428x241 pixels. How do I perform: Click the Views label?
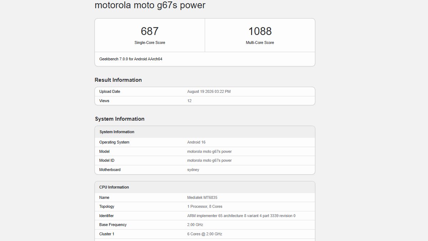pyautogui.click(x=104, y=101)
